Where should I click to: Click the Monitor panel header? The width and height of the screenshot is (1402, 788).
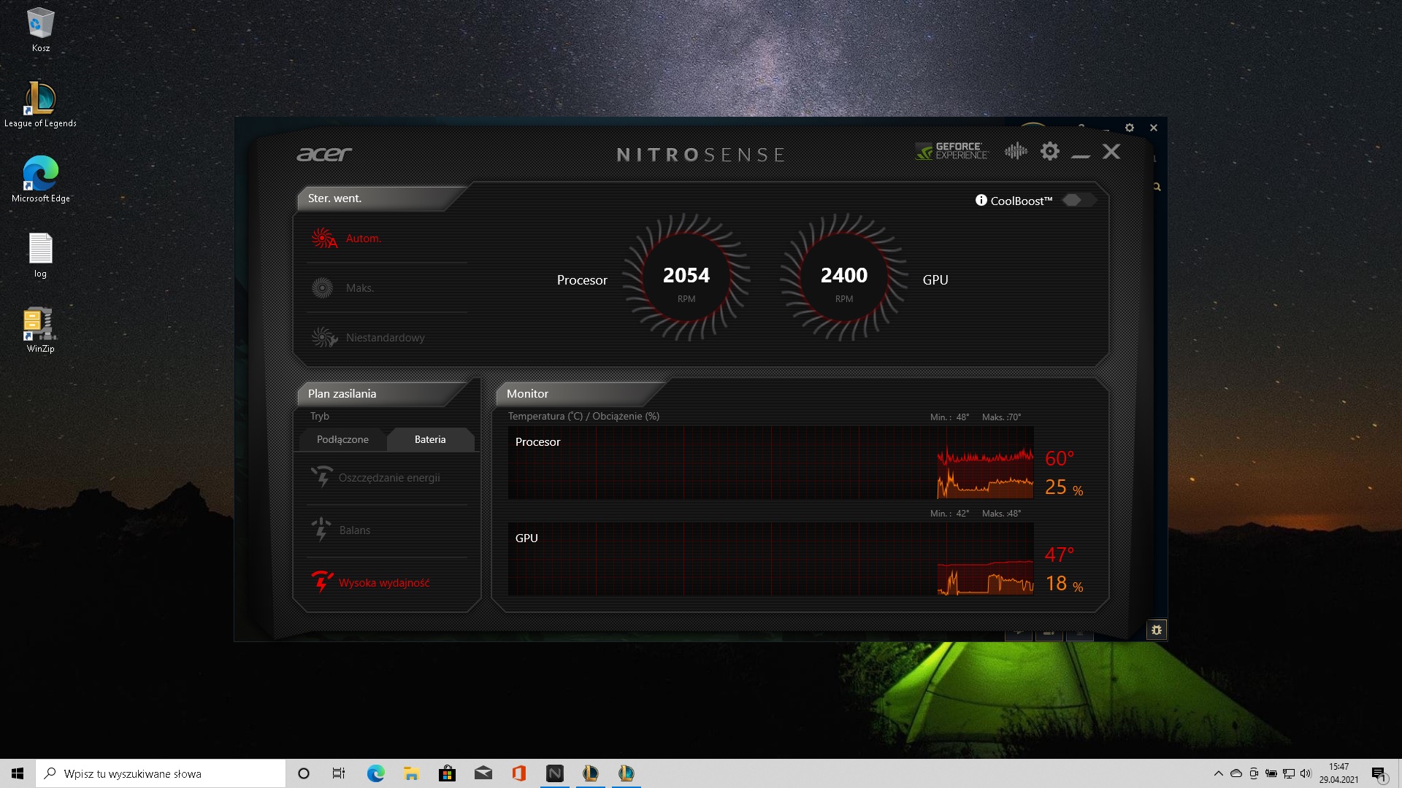527,393
